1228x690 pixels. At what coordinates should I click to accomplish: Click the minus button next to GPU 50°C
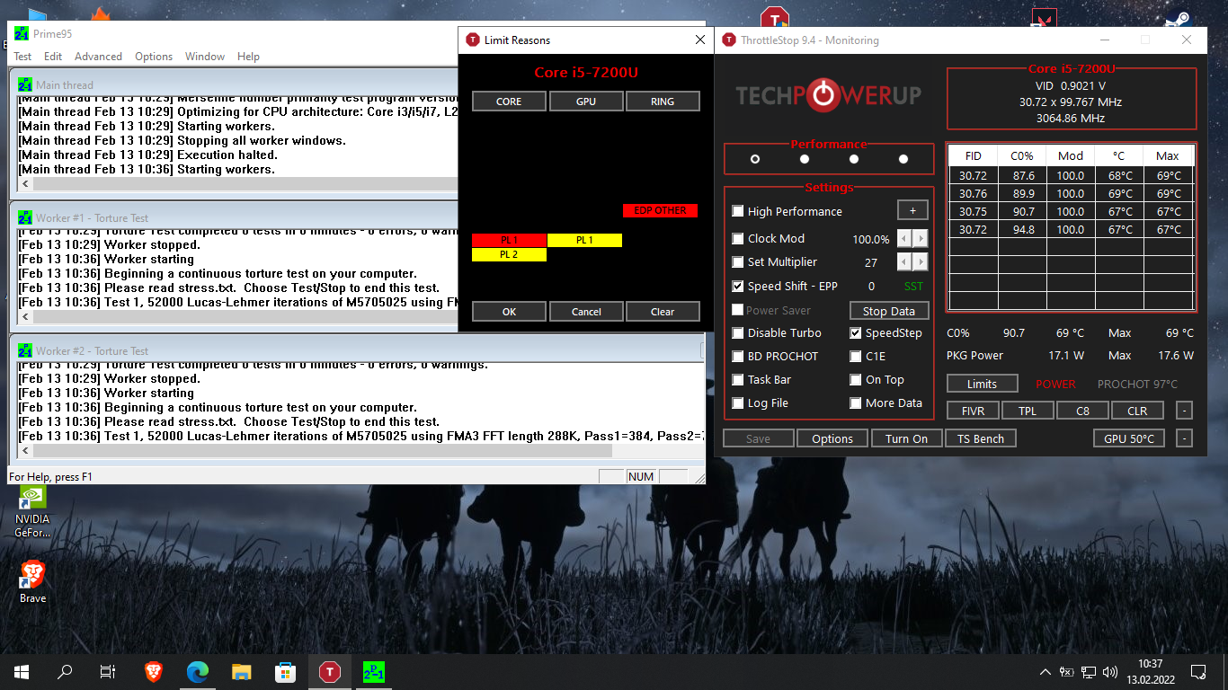coord(1184,438)
